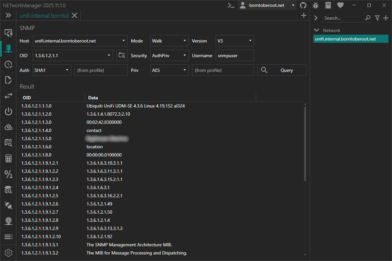Click the GitHub icon in the title bar
The image size is (392, 261).
303,5
